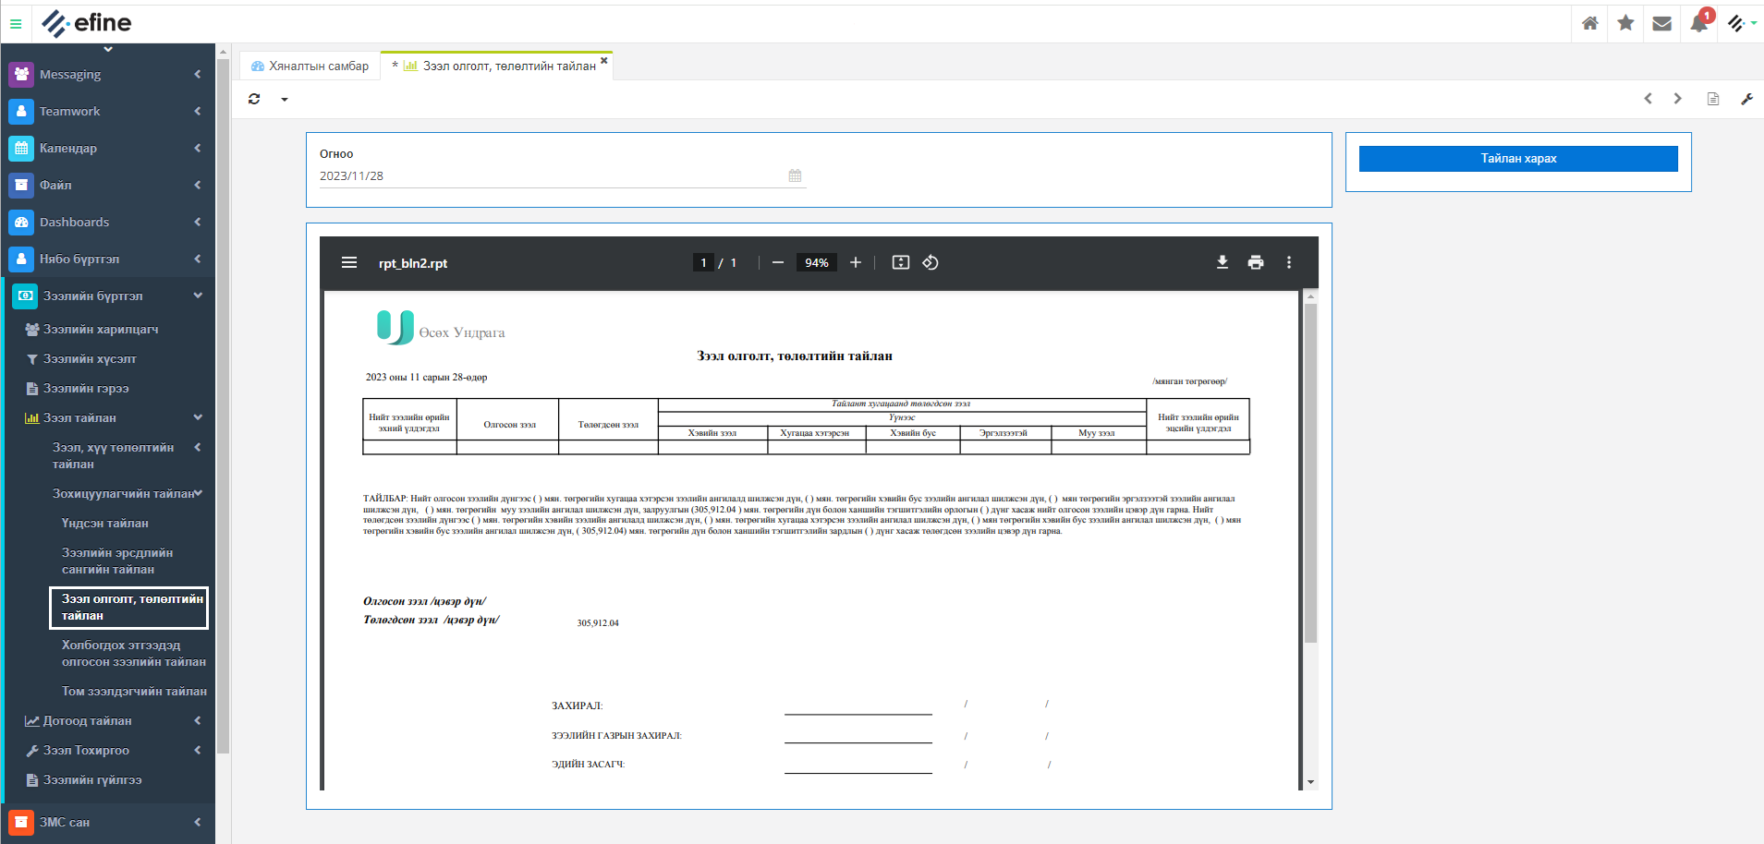Open Зээлийн харилцагч menu item
1764x844 pixels.
(101, 329)
